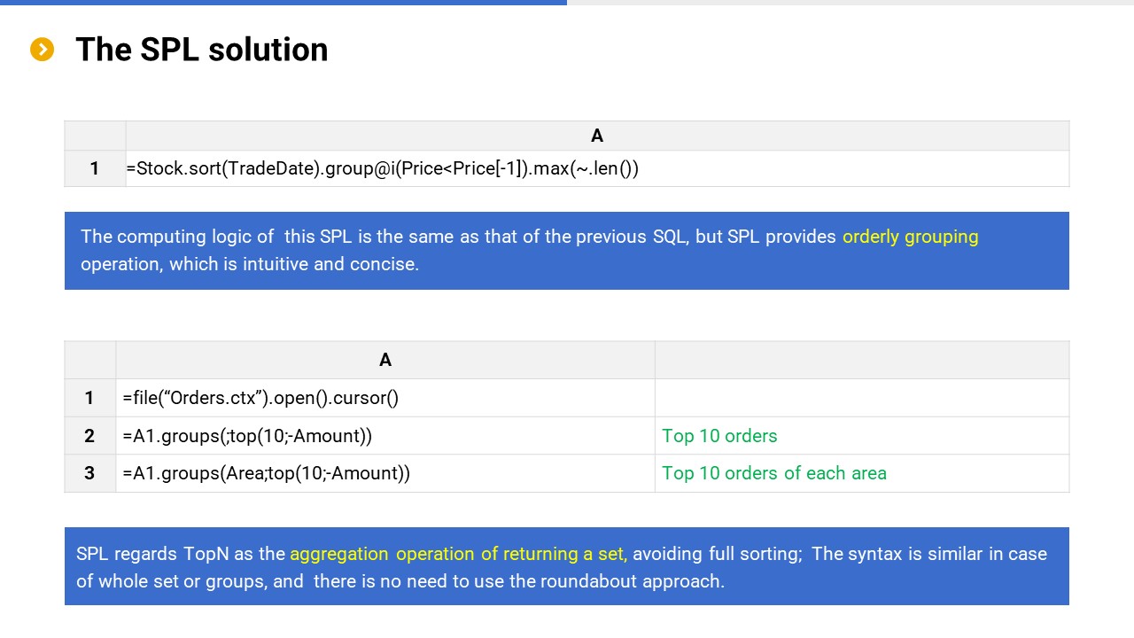Select row number 1 in the first table
This screenshot has height=638, width=1134.
coord(95,168)
